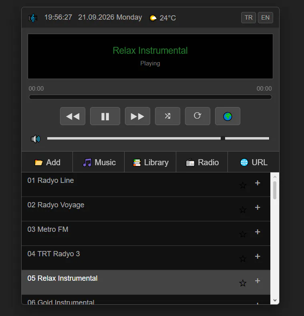Click the elapsed time 00:00 on the left

[x=36, y=89]
